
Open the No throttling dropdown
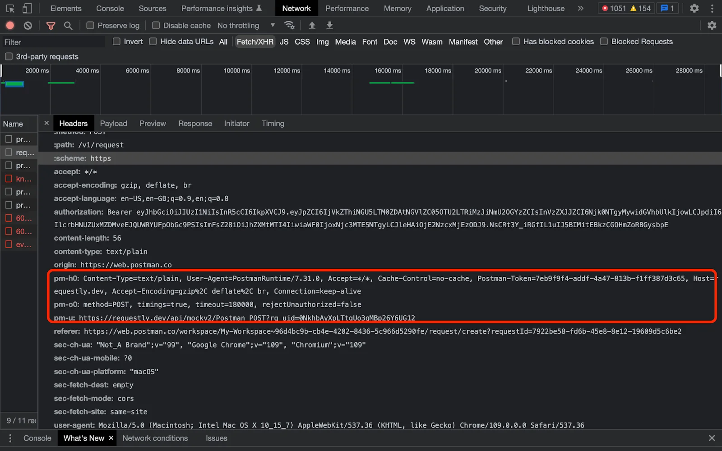[246, 25]
